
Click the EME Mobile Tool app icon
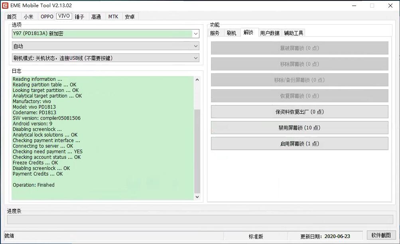(5, 5)
